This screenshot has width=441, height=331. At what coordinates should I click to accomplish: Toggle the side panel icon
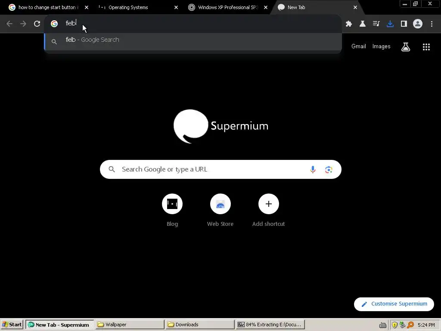(x=404, y=24)
